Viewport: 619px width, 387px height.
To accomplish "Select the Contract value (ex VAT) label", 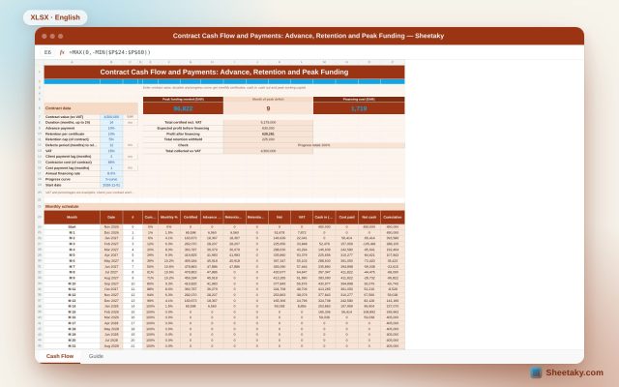I will (72, 117).
